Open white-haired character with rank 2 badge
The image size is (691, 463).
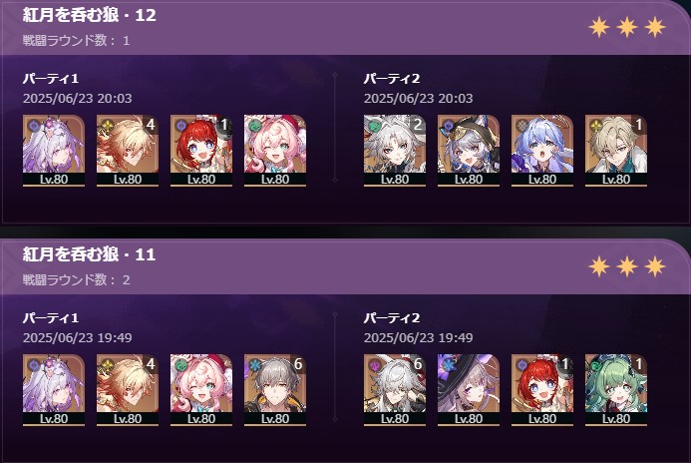pyautogui.click(x=395, y=151)
